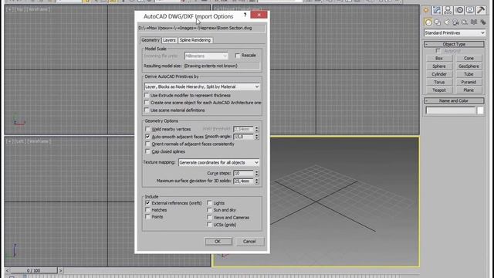Check the UCSs (grids) option
This screenshot has width=494, height=278.
[209, 225]
